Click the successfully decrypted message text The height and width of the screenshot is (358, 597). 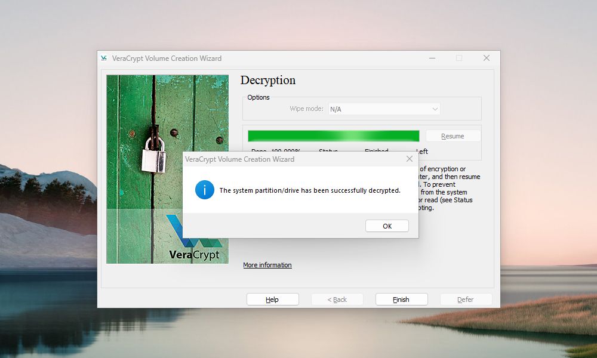pos(310,191)
